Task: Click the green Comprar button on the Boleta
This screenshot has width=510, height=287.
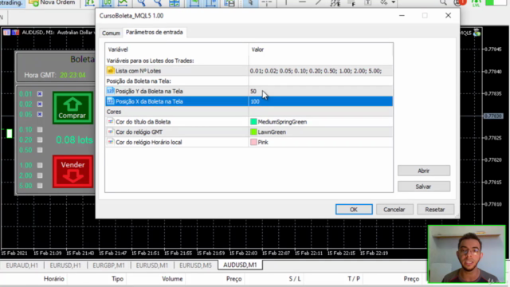Action: coord(73,108)
